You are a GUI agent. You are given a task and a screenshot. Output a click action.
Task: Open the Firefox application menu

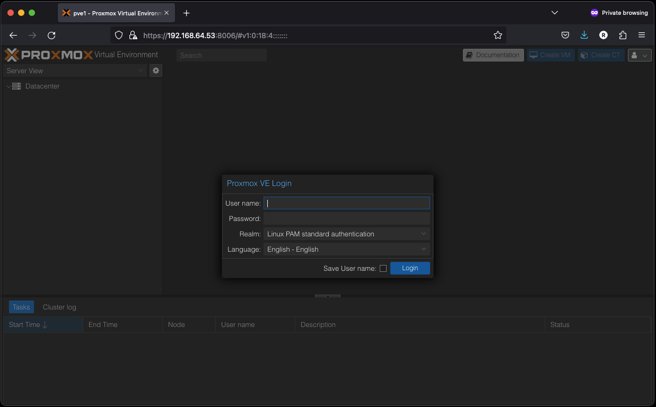point(642,35)
